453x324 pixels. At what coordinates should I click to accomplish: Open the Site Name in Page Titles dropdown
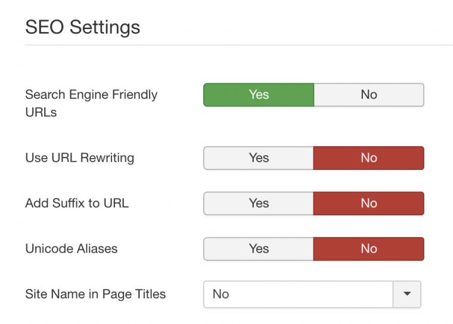click(x=299, y=294)
